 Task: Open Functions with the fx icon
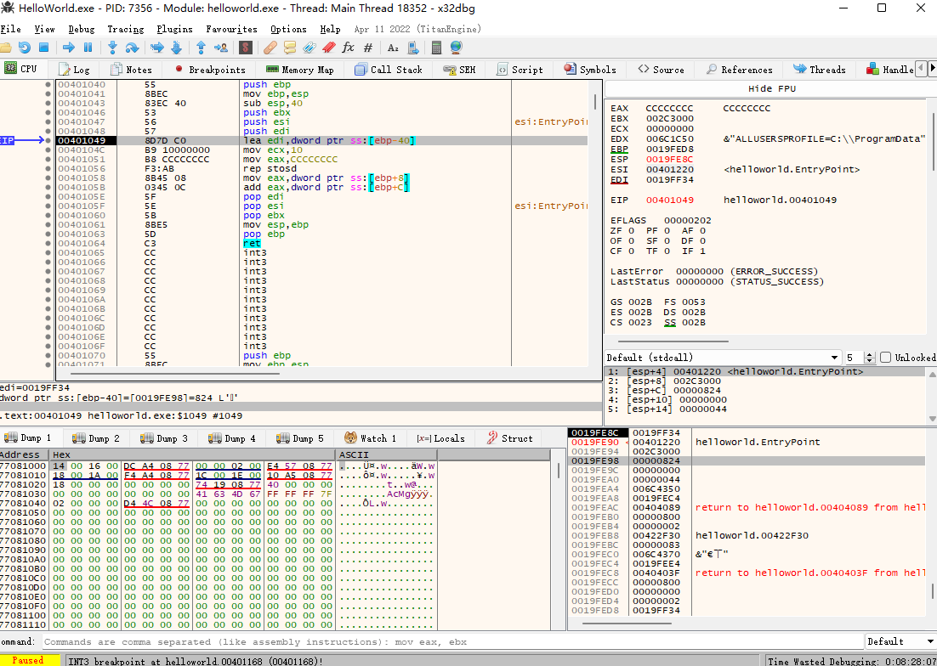click(348, 48)
